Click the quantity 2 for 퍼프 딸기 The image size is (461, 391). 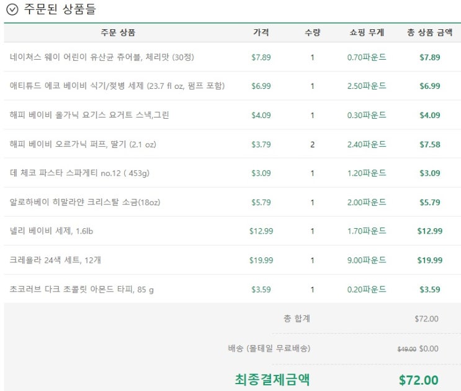pos(312,144)
